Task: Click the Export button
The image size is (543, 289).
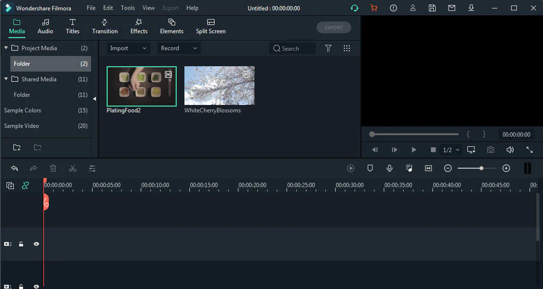Action: pyautogui.click(x=334, y=27)
